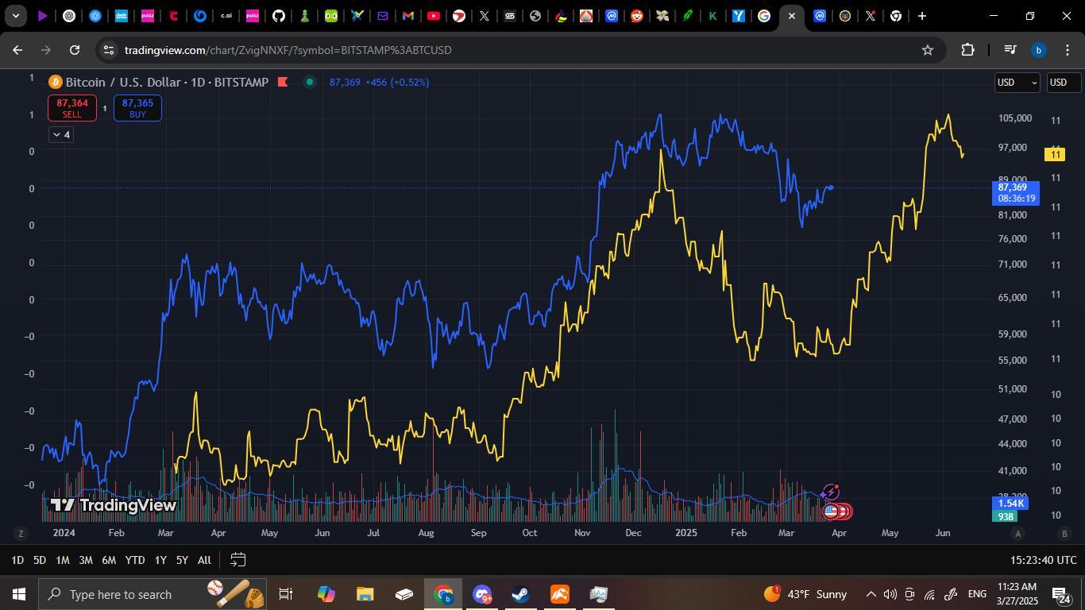The width and height of the screenshot is (1085, 610).
Task: Open Task View in taskbar
Action: click(x=286, y=594)
